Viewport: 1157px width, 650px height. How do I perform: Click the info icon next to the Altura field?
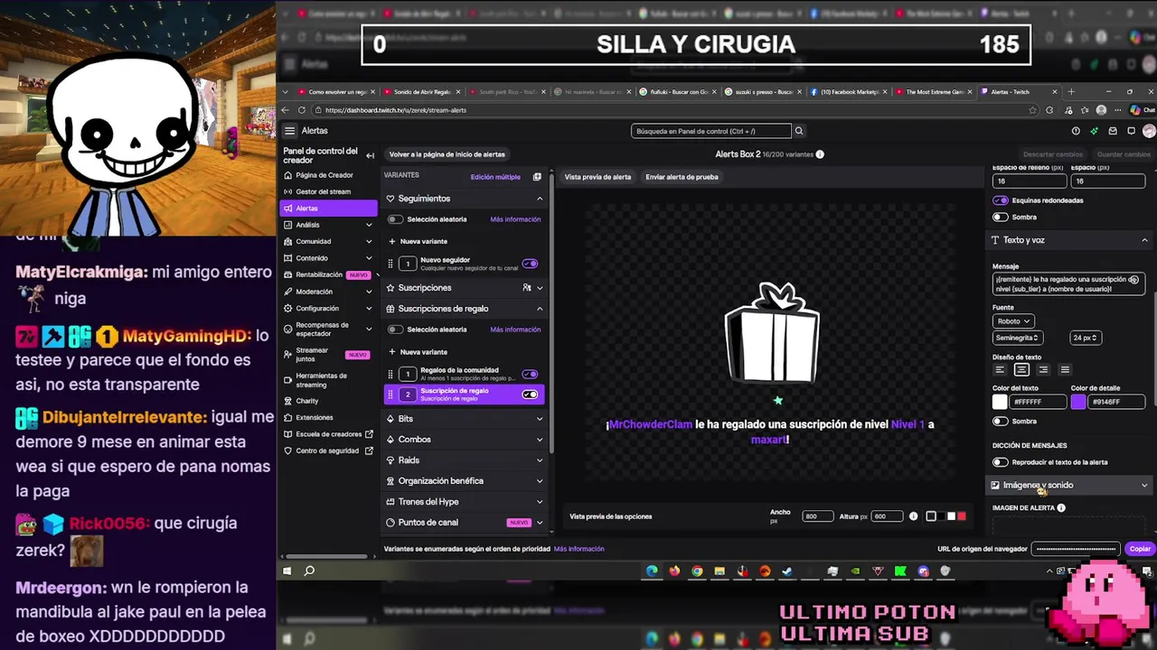point(913,516)
